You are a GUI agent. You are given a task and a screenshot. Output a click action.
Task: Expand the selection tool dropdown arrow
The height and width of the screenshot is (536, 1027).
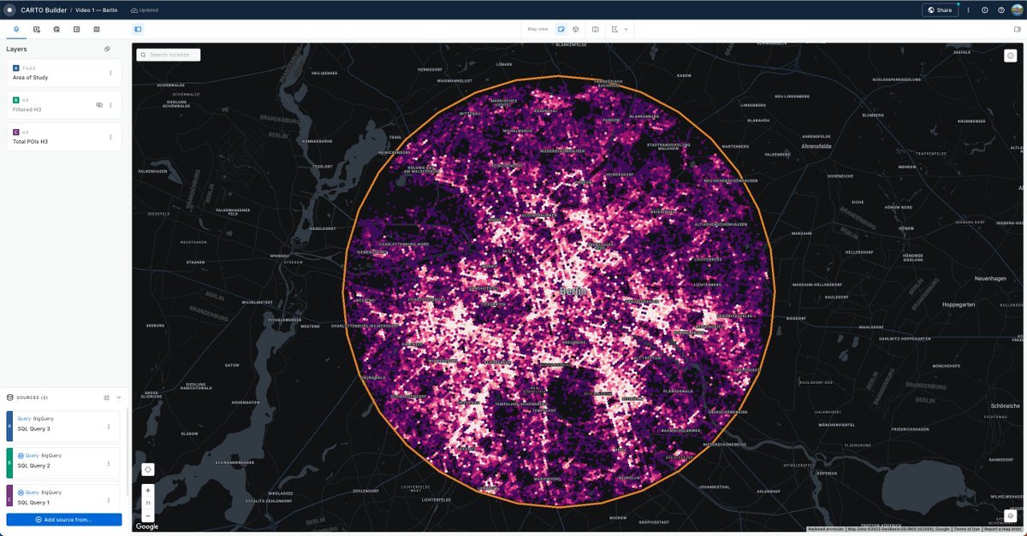click(626, 29)
